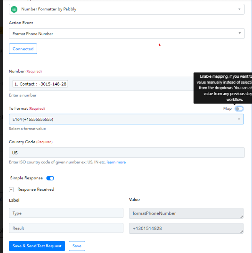The width and height of the screenshot is (252, 253).
Task: Expand the To Format E164 dropdown
Action: (x=126, y=119)
